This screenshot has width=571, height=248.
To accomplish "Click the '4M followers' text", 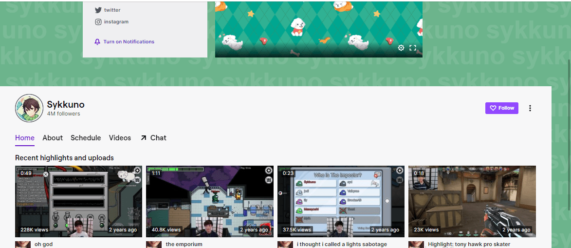I will [x=63, y=114].
